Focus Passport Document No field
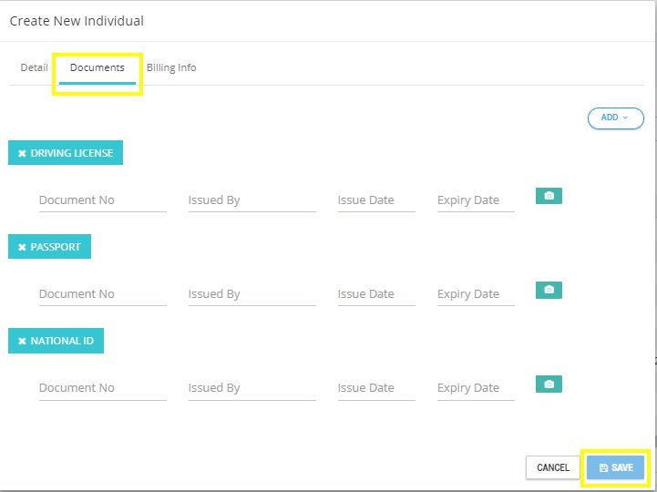 [x=103, y=294]
